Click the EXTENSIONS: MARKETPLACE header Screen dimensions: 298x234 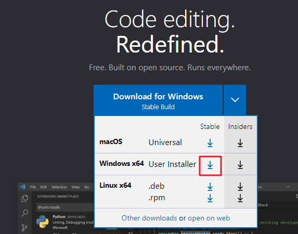point(58,197)
